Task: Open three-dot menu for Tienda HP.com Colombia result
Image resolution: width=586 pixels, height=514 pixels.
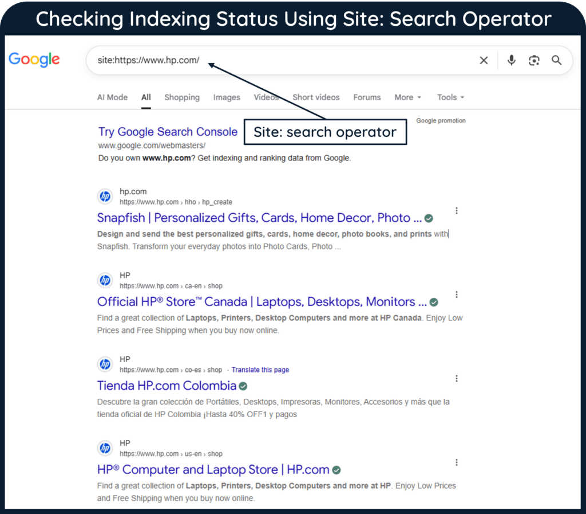Action: click(456, 378)
